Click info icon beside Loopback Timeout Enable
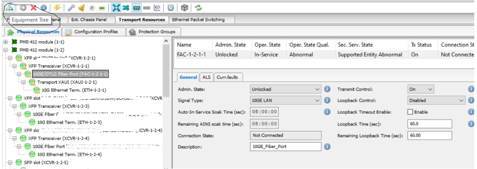The width and height of the screenshot is (477, 169). click(471, 112)
